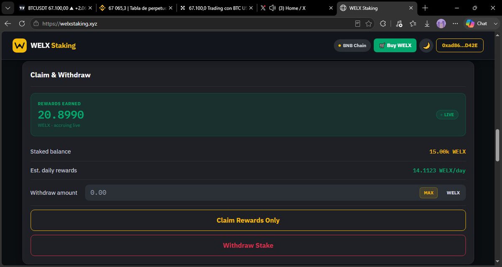Screen dimensions: 502x267
Task: Open the Copilot Chat button
Action: 476,24
